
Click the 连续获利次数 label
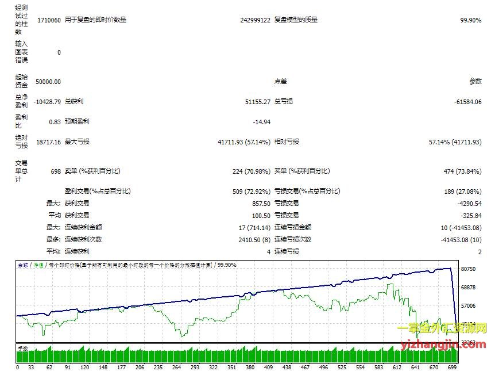point(83,239)
